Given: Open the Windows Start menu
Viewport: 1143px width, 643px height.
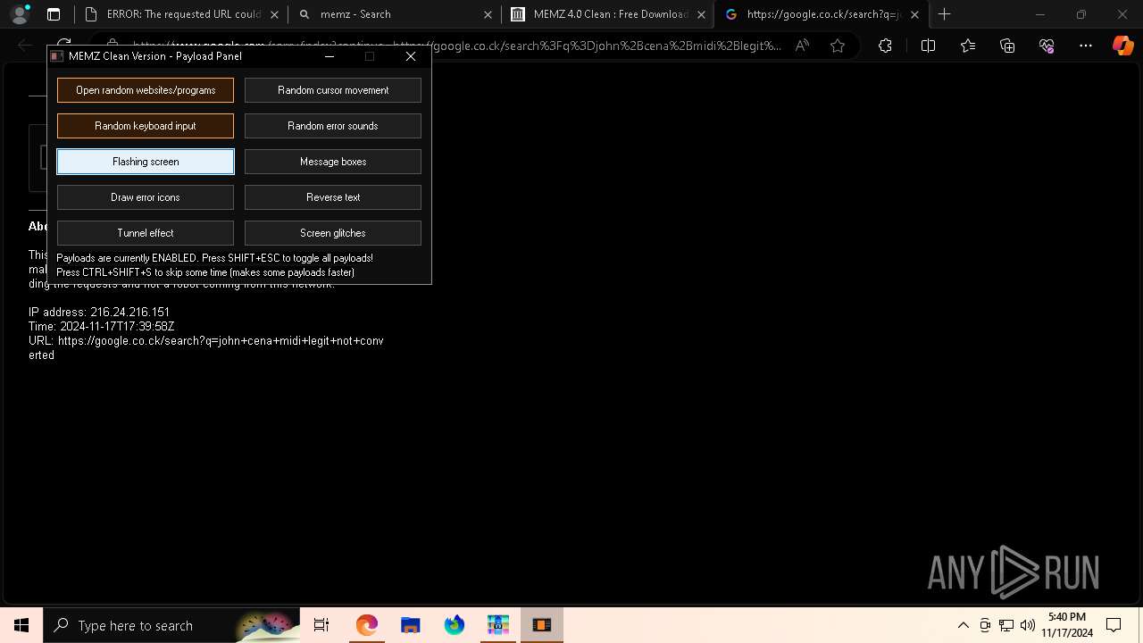Looking at the screenshot, I should [21, 625].
